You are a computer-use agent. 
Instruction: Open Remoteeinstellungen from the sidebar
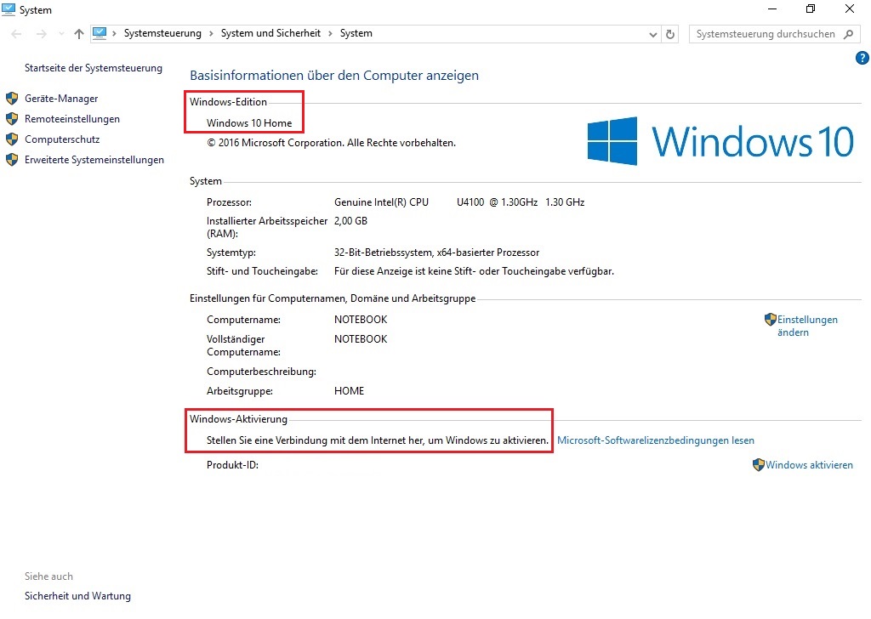point(72,119)
